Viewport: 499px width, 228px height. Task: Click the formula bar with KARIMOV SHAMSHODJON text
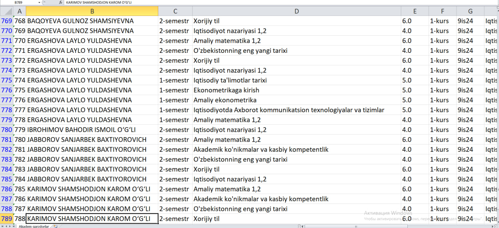[x=281, y=2]
